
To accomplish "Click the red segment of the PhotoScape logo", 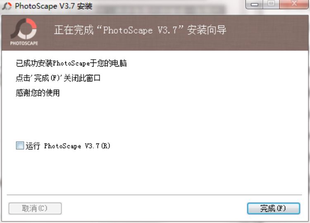I will (x=31, y=23).
